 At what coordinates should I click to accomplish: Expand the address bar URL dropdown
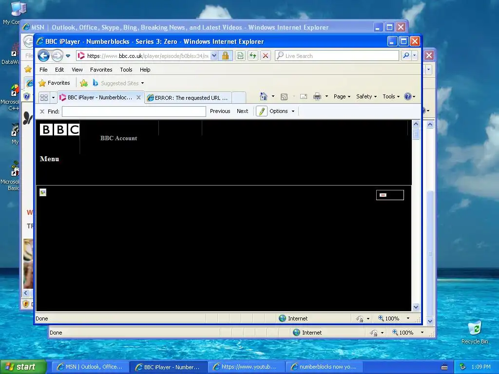tap(214, 56)
